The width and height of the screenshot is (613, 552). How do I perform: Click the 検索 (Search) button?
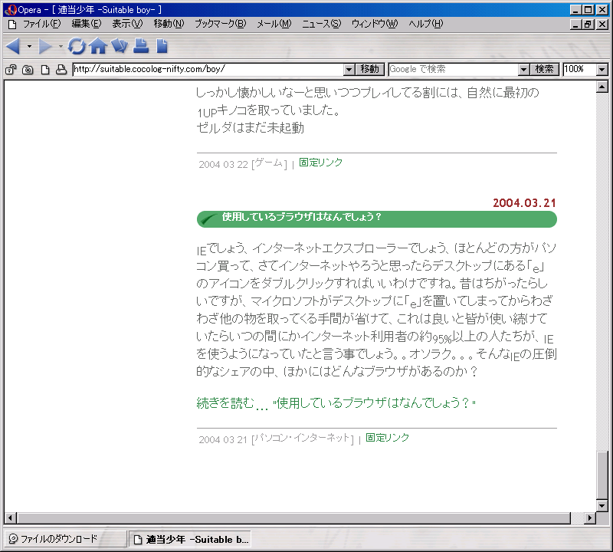tap(544, 69)
